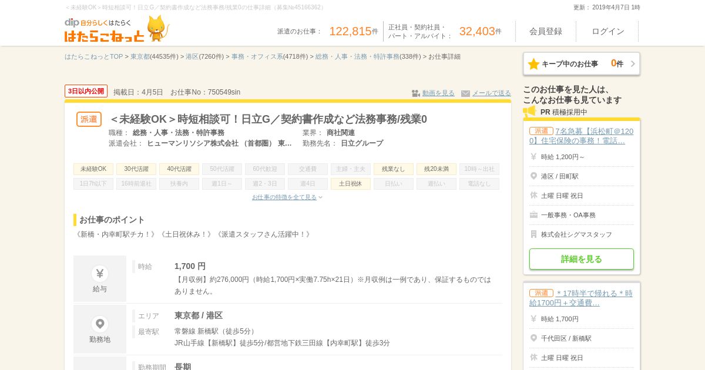Open the ＊17時半で帰れる＊ job link
The height and width of the screenshot is (370, 705).
pos(582,298)
